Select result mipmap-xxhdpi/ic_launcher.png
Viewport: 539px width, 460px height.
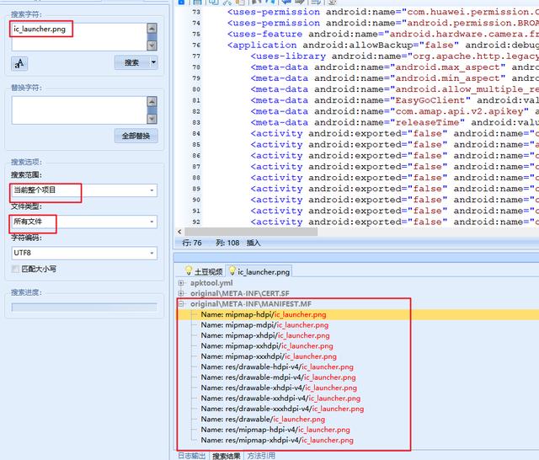point(267,346)
